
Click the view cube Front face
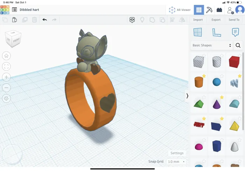[x=16, y=41]
